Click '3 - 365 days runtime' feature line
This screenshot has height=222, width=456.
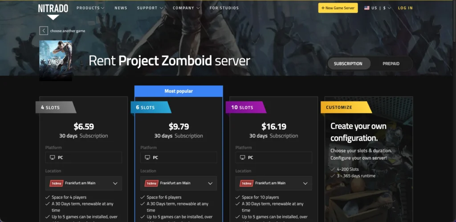[356, 176]
